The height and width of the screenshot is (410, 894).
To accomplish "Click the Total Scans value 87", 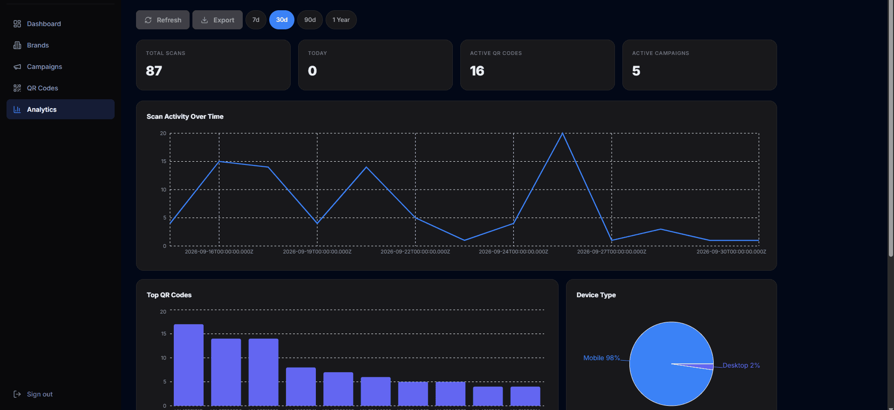I will (x=154, y=71).
